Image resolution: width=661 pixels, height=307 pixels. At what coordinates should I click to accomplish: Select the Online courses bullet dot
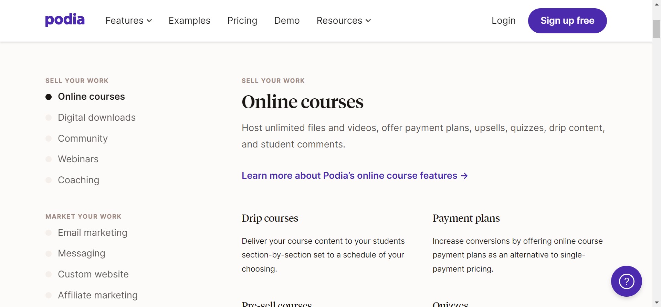coord(49,97)
